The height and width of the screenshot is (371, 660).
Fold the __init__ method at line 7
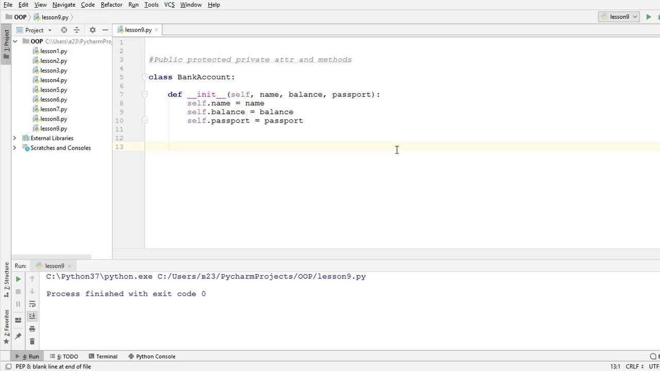pos(144,95)
